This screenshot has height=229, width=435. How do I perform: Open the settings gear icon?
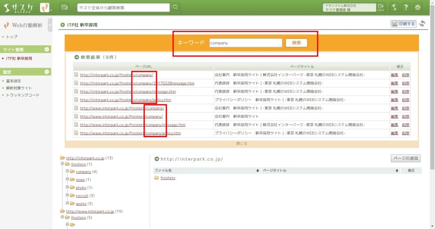coord(418,7)
